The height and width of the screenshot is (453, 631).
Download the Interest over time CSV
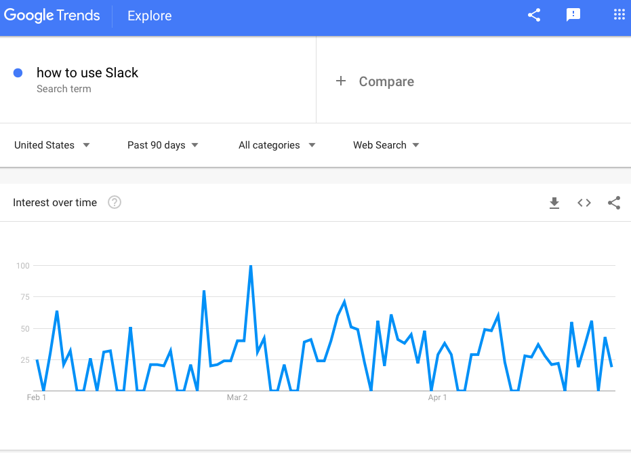click(x=554, y=203)
